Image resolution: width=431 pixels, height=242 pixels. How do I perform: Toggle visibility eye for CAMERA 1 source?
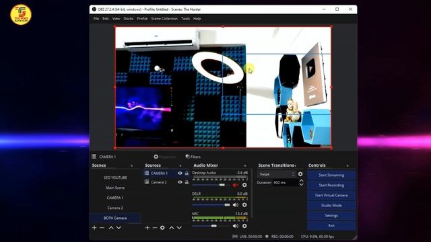pyautogui.click(x=180, y=173)
